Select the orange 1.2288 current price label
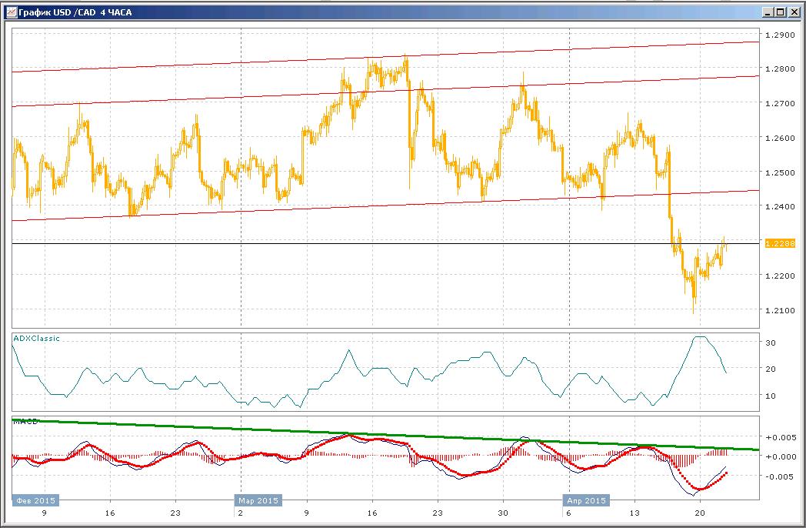This screenshot has height=528, width=806. [780, 243]
